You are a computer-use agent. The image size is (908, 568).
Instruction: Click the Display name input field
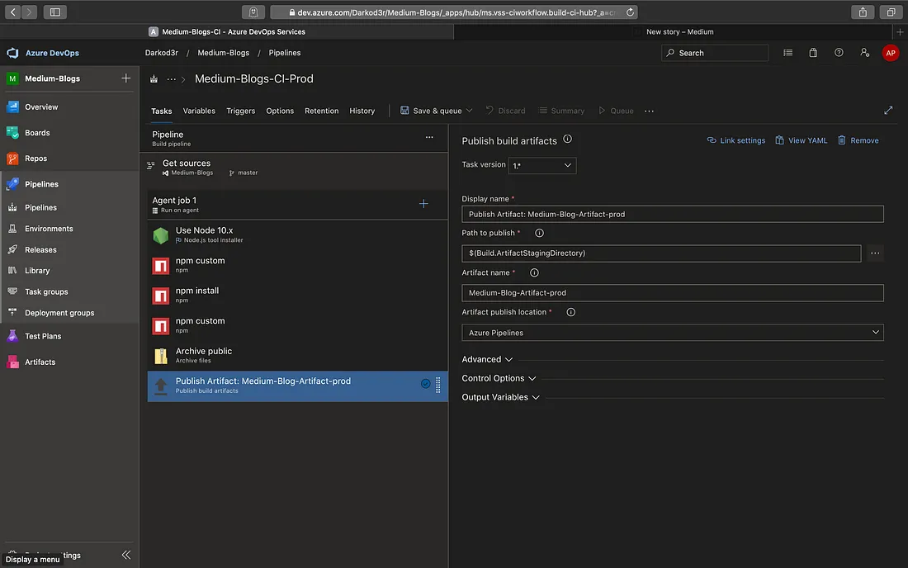tap(672, 214)
